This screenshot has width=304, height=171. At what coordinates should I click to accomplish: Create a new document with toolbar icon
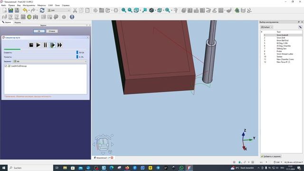pos(5,10)
